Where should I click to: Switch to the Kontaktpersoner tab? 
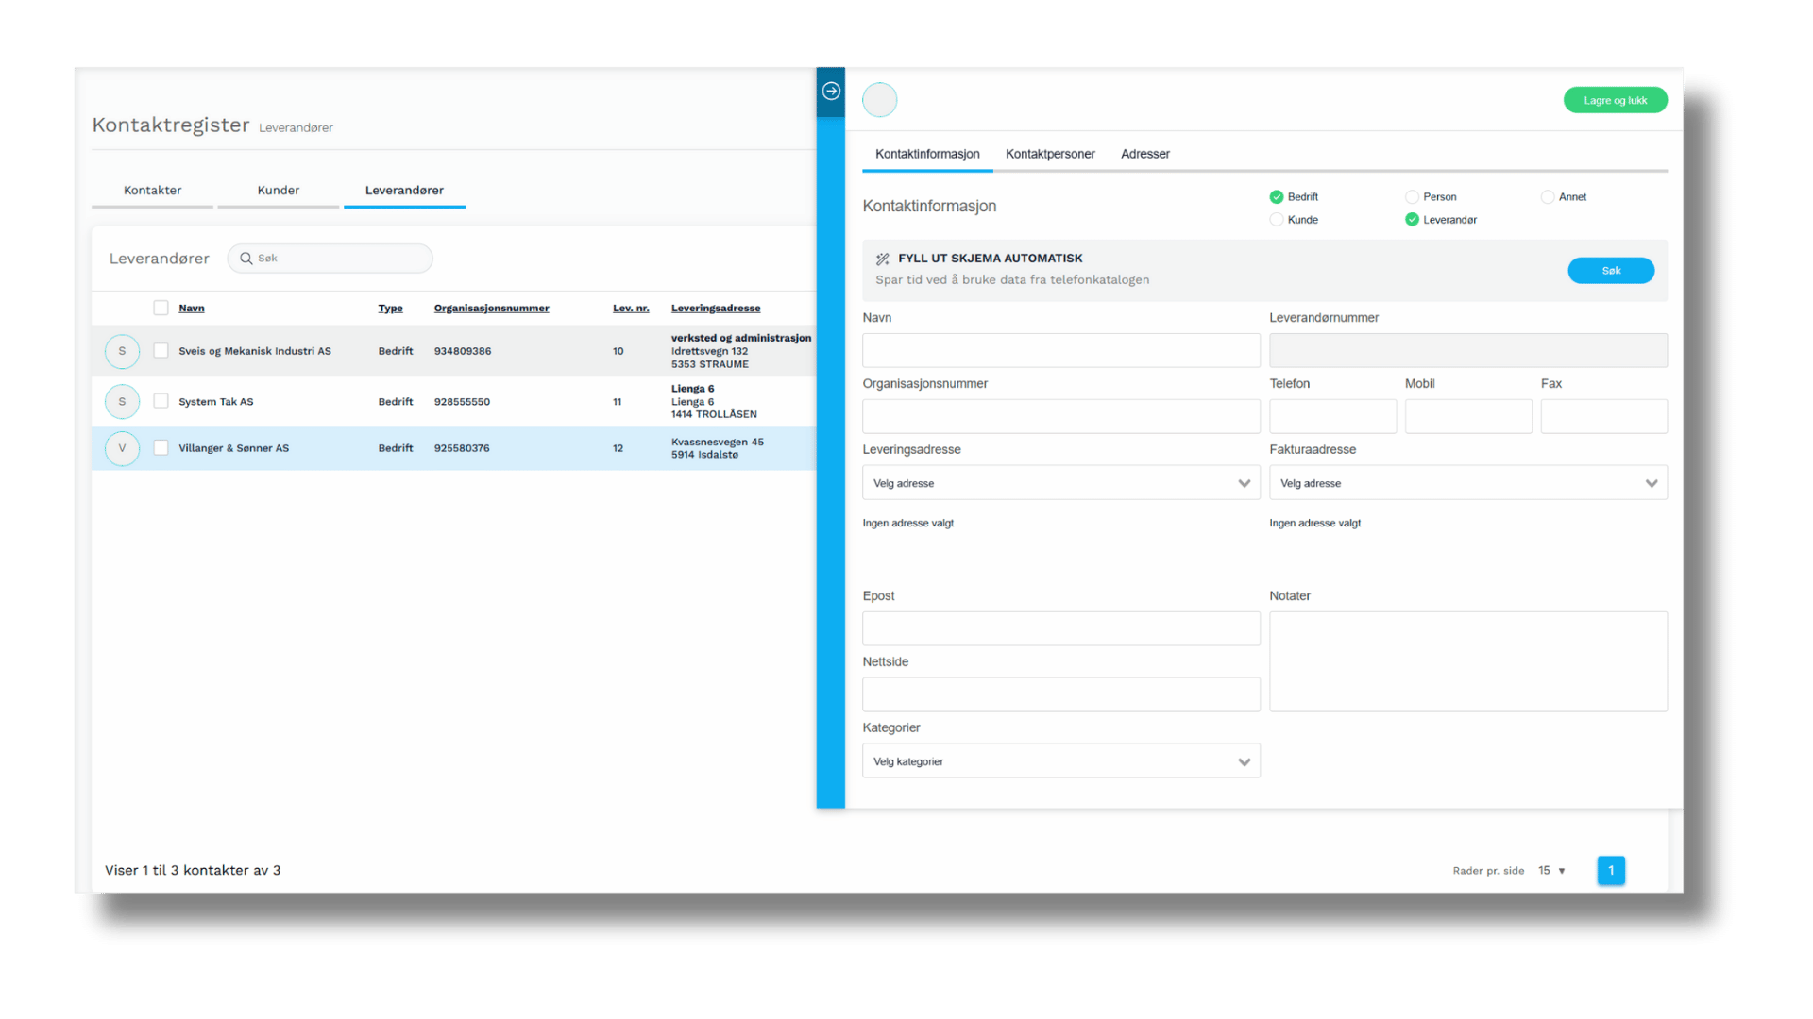point(1050,154)
